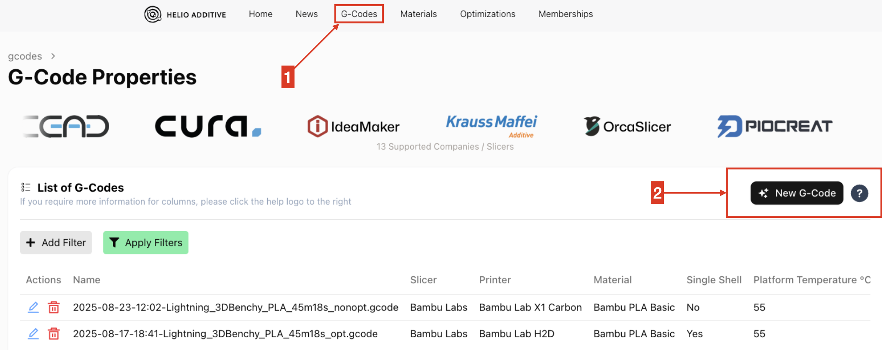Open the G-Codes navigation tab
The image size is (882, 350).
pyautogui.click(x=359, y=14)
